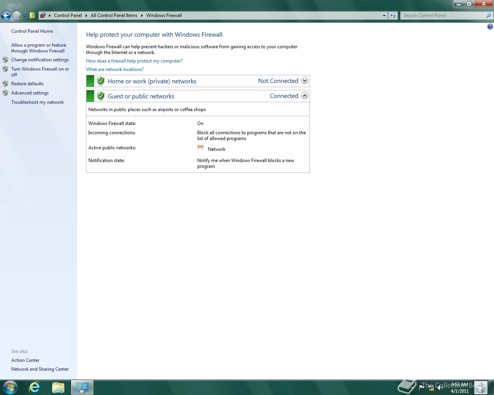Click Show desktop button at taskbar end
This screenshot has width=494, height=395.
[x=491, y=388]
